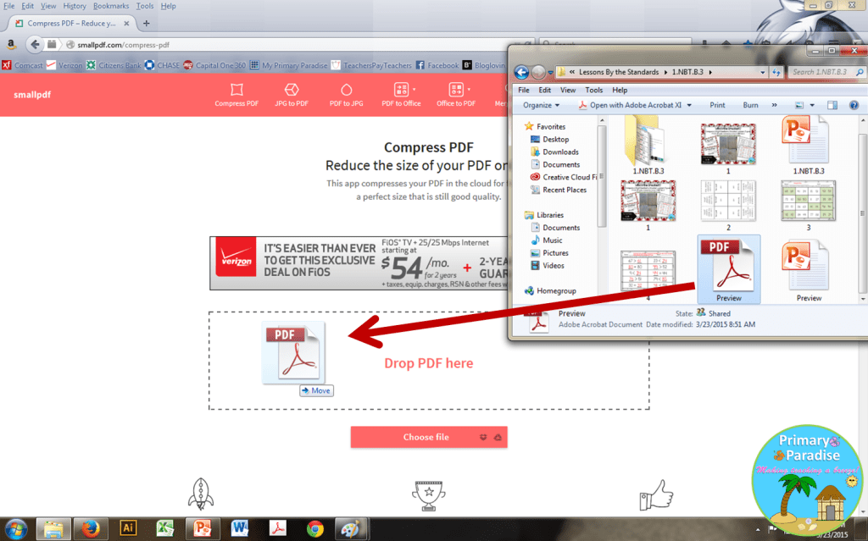Open the Explorer window's Tools menu
Screen dimensions: 868x541
593,90
